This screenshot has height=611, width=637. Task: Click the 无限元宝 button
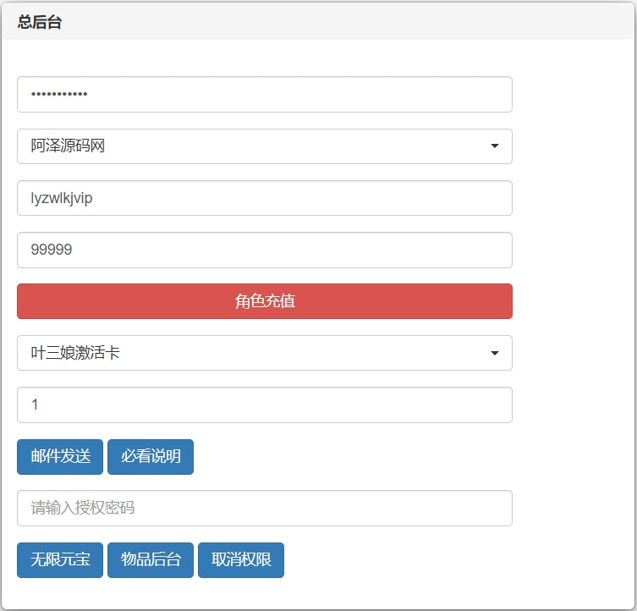coord(60,560)
